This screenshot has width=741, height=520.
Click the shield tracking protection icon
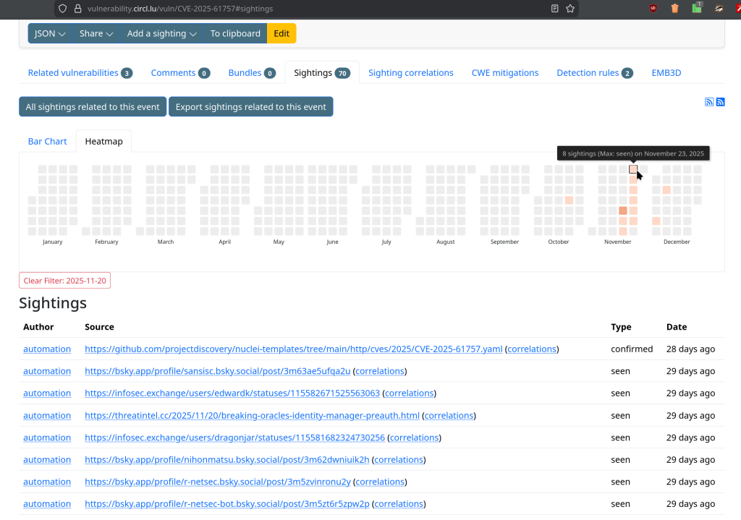click(x=62, y=9)
